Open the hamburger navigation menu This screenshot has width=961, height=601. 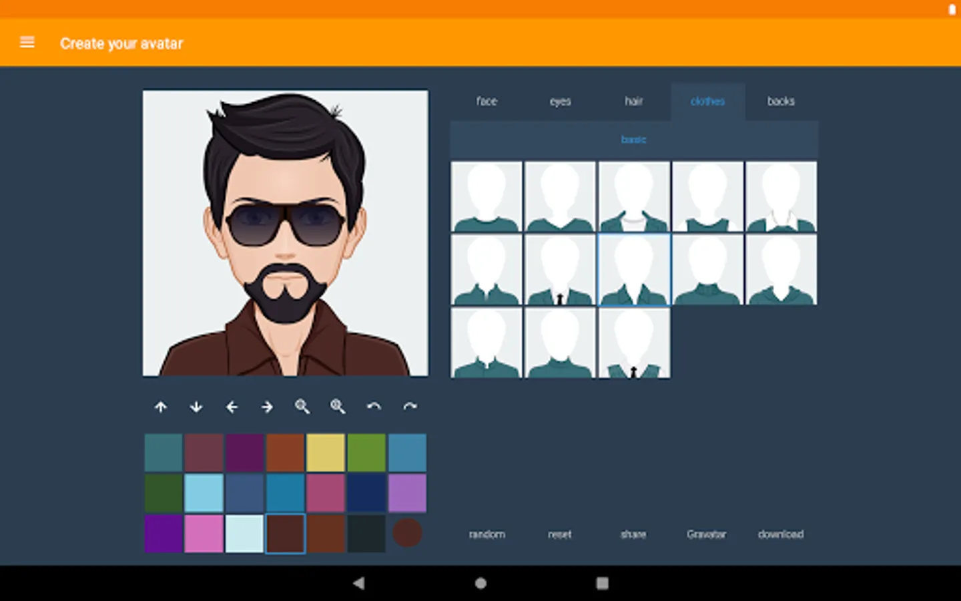click(x=27, y=43)
